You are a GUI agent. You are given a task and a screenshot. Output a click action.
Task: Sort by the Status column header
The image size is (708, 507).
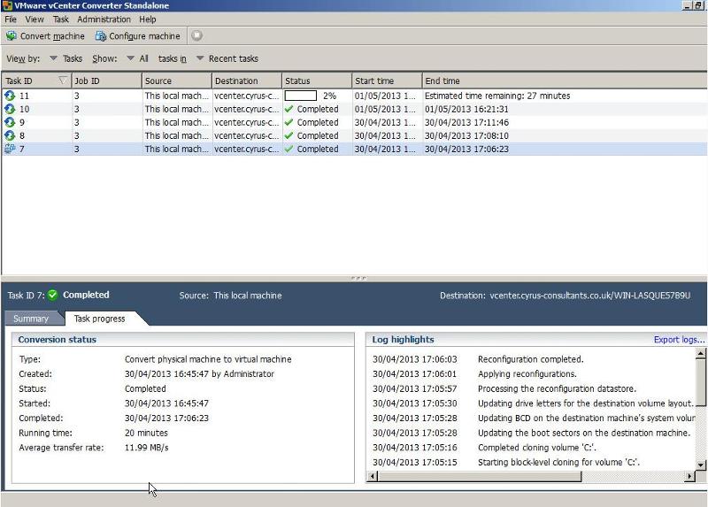coord(317,81)
